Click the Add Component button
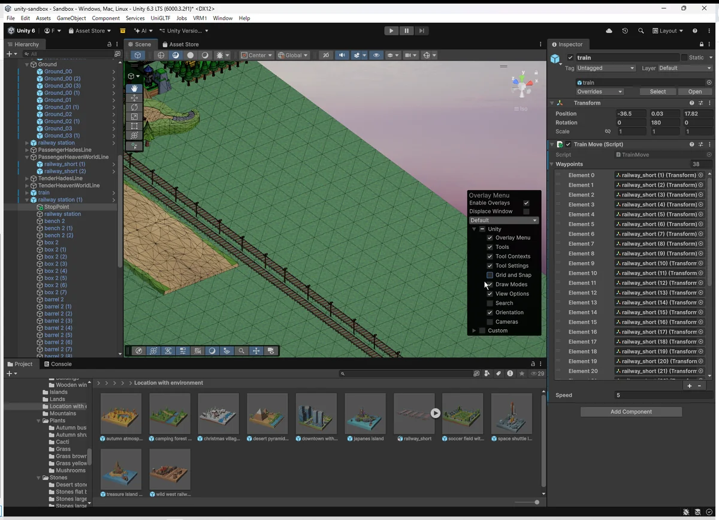This screenshot has width=719, height=520. pyautogui.click(x=631, y=412)
